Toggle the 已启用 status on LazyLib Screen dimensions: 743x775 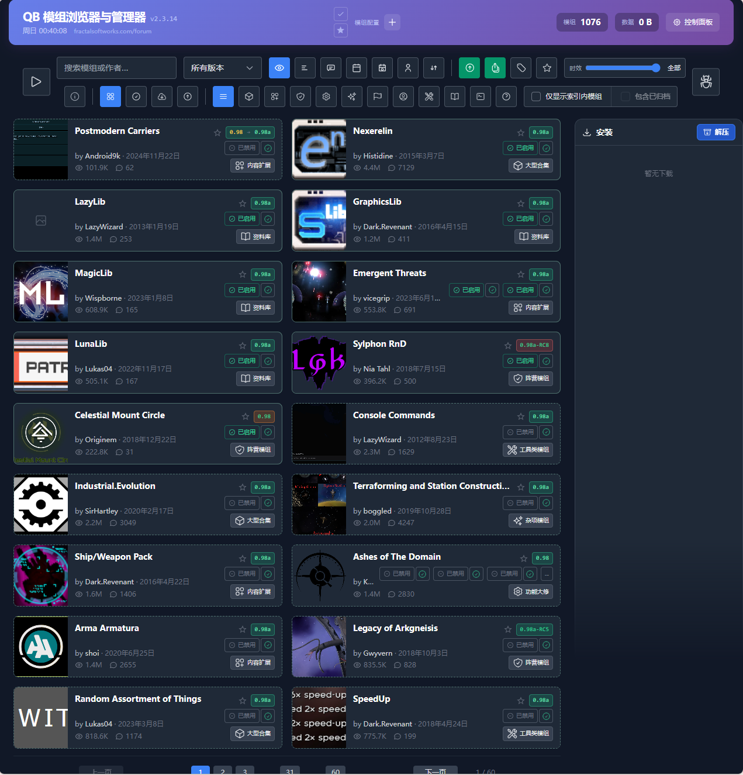tap(242, 219)
